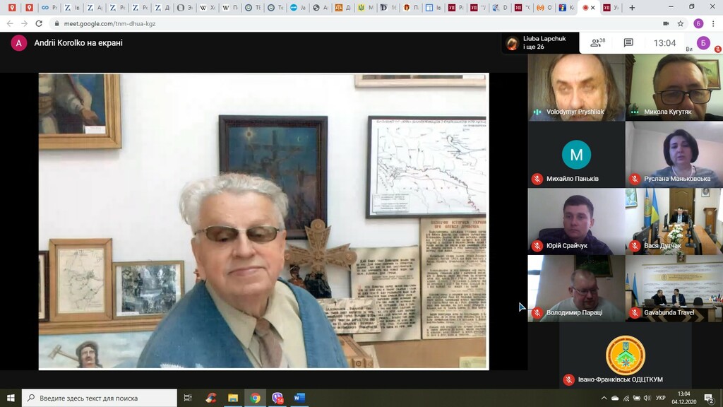Select Volodymyr Pryshliak's video tile

pyautogui.click(x=576, y=88)
